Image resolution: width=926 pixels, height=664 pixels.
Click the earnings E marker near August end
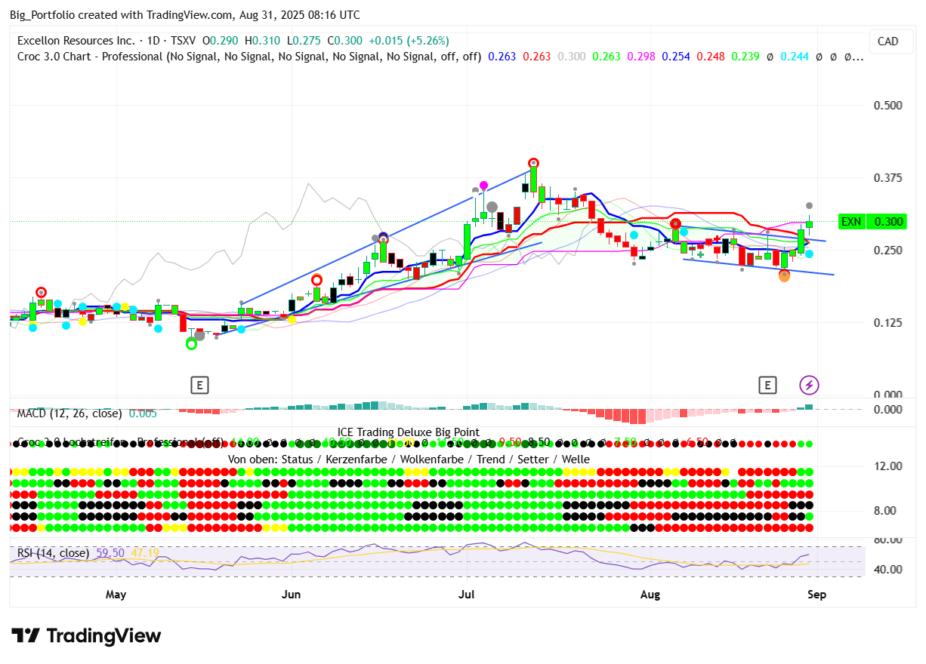(767, 386)
